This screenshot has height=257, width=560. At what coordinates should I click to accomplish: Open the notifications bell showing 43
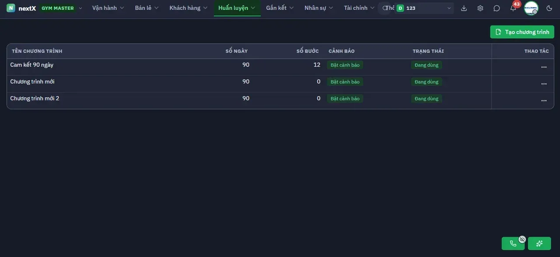(x=513, y=8)
